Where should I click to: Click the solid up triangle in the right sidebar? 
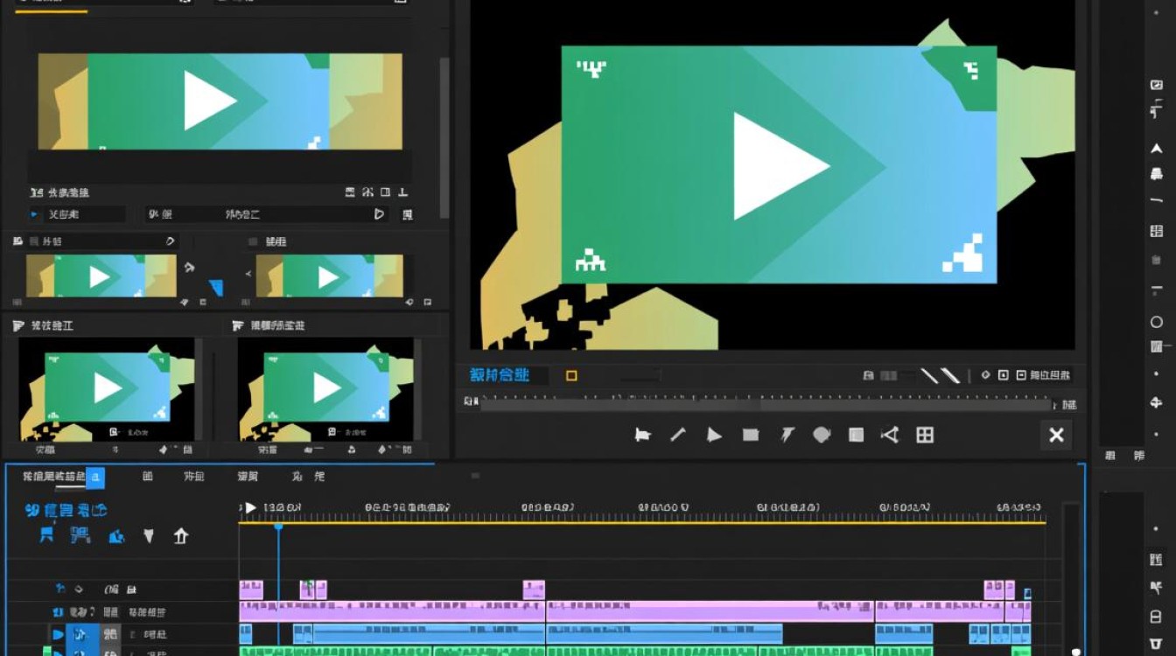pyautogui.click(x=1156, y=150)
